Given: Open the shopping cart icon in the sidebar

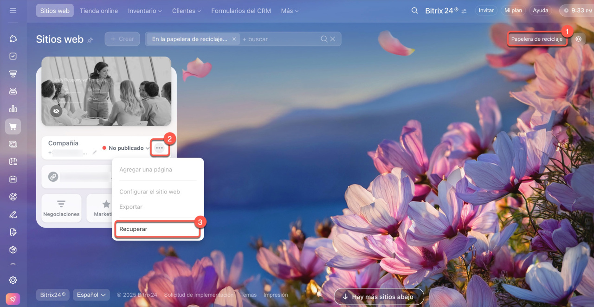Looking at the screenshot, I should coord(13,126).
